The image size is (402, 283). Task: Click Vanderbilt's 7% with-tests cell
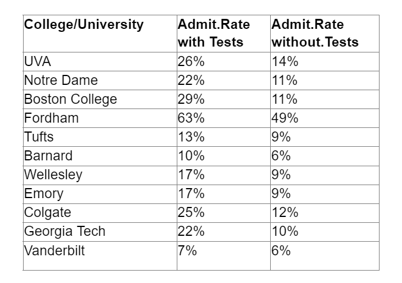coord(187,251)
